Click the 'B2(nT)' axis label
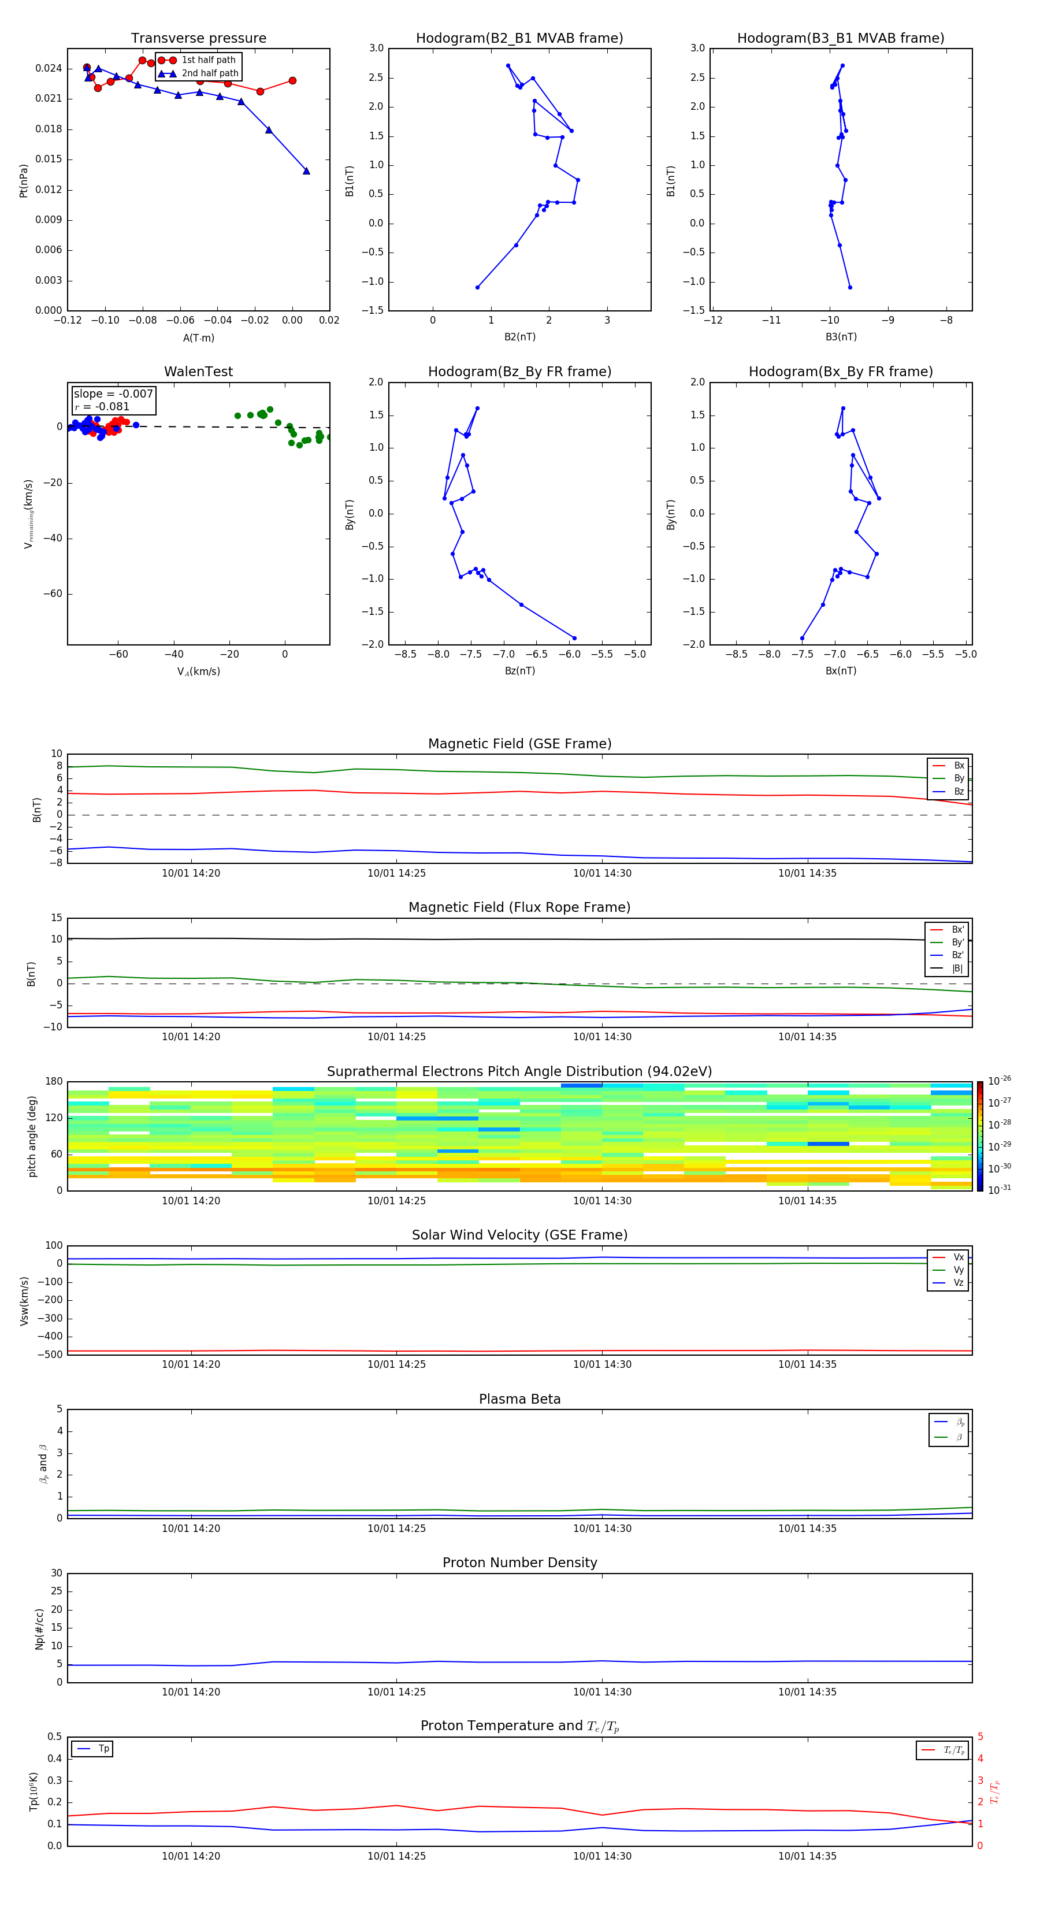Screen dimensions: 1040x1907 tap(519, 337)
